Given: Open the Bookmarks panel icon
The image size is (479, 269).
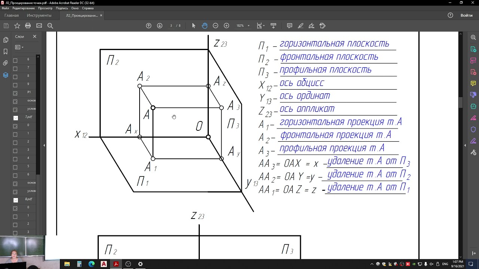Looking at the screenshot, I should 6,52.
